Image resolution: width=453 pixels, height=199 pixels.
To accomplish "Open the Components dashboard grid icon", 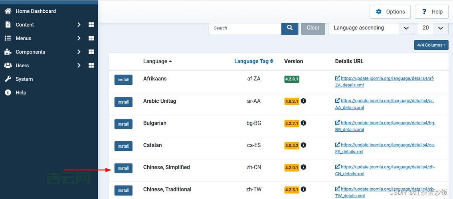I will (91, 52).
